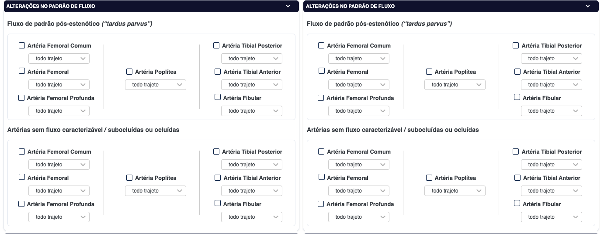Select Artéria Femoral in right tardus parvus section
The height and width of the screenshot is (234, 604).
(x=322, y=71)
